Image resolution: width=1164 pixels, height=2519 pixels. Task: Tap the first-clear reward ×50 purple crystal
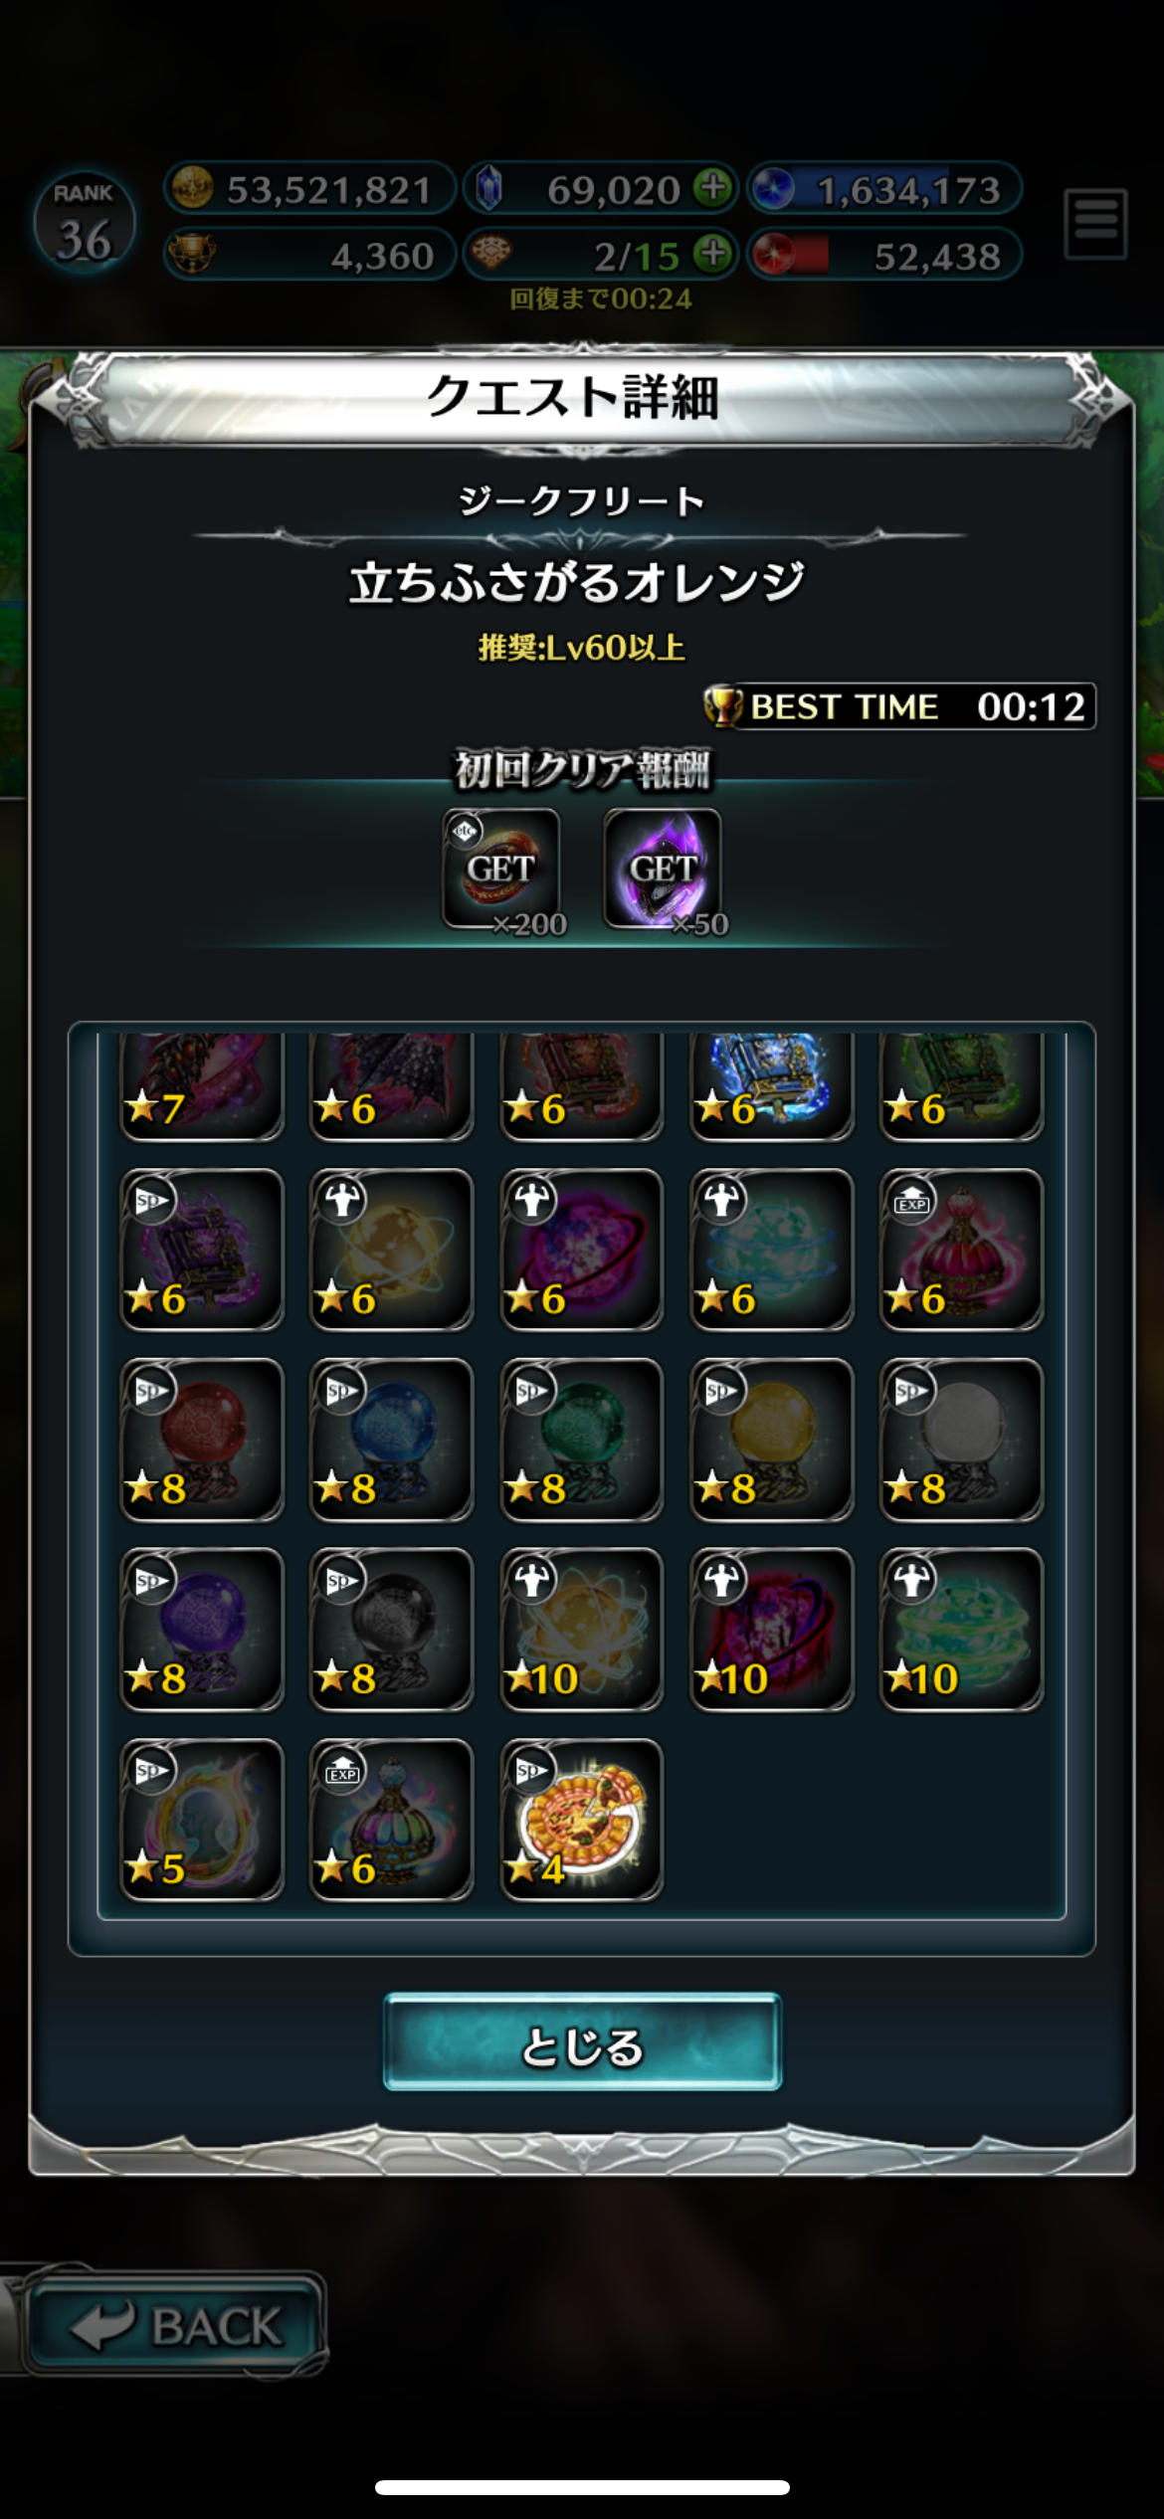[663, 870]
